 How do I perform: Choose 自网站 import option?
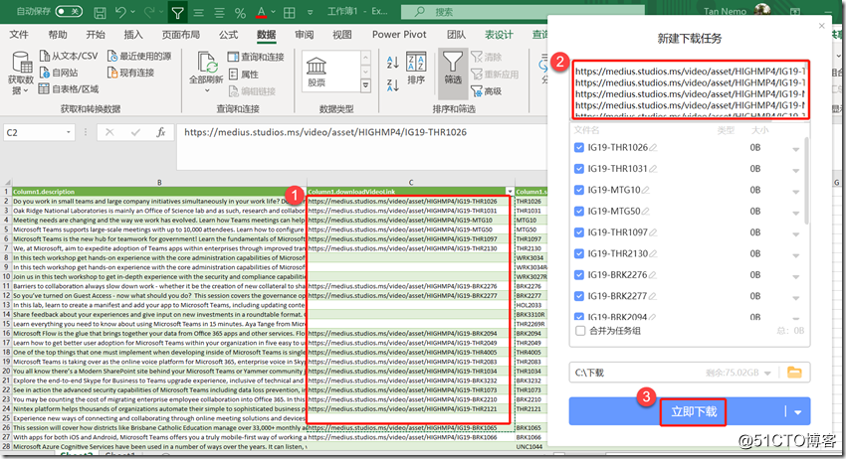click(59, 73)
